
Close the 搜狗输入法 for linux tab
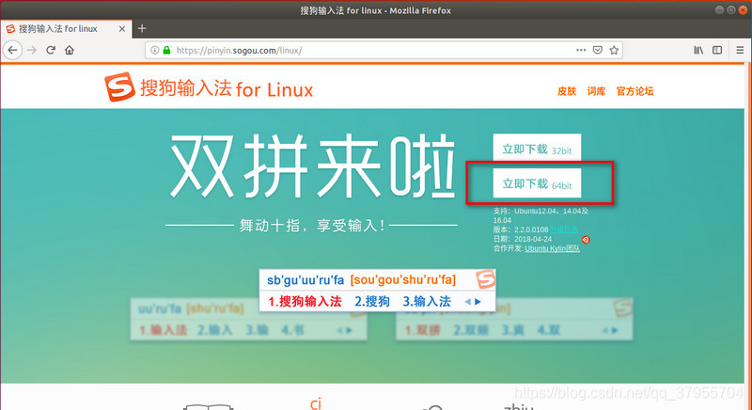coord(122,29)
